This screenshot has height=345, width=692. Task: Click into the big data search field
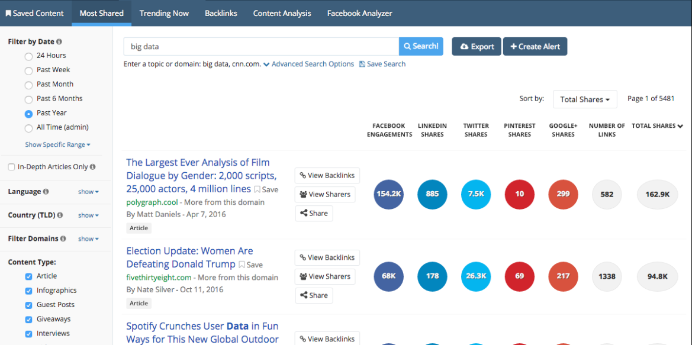260,46
